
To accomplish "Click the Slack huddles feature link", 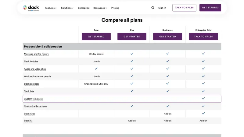I will pyautogui.click(x=31, y=61).
